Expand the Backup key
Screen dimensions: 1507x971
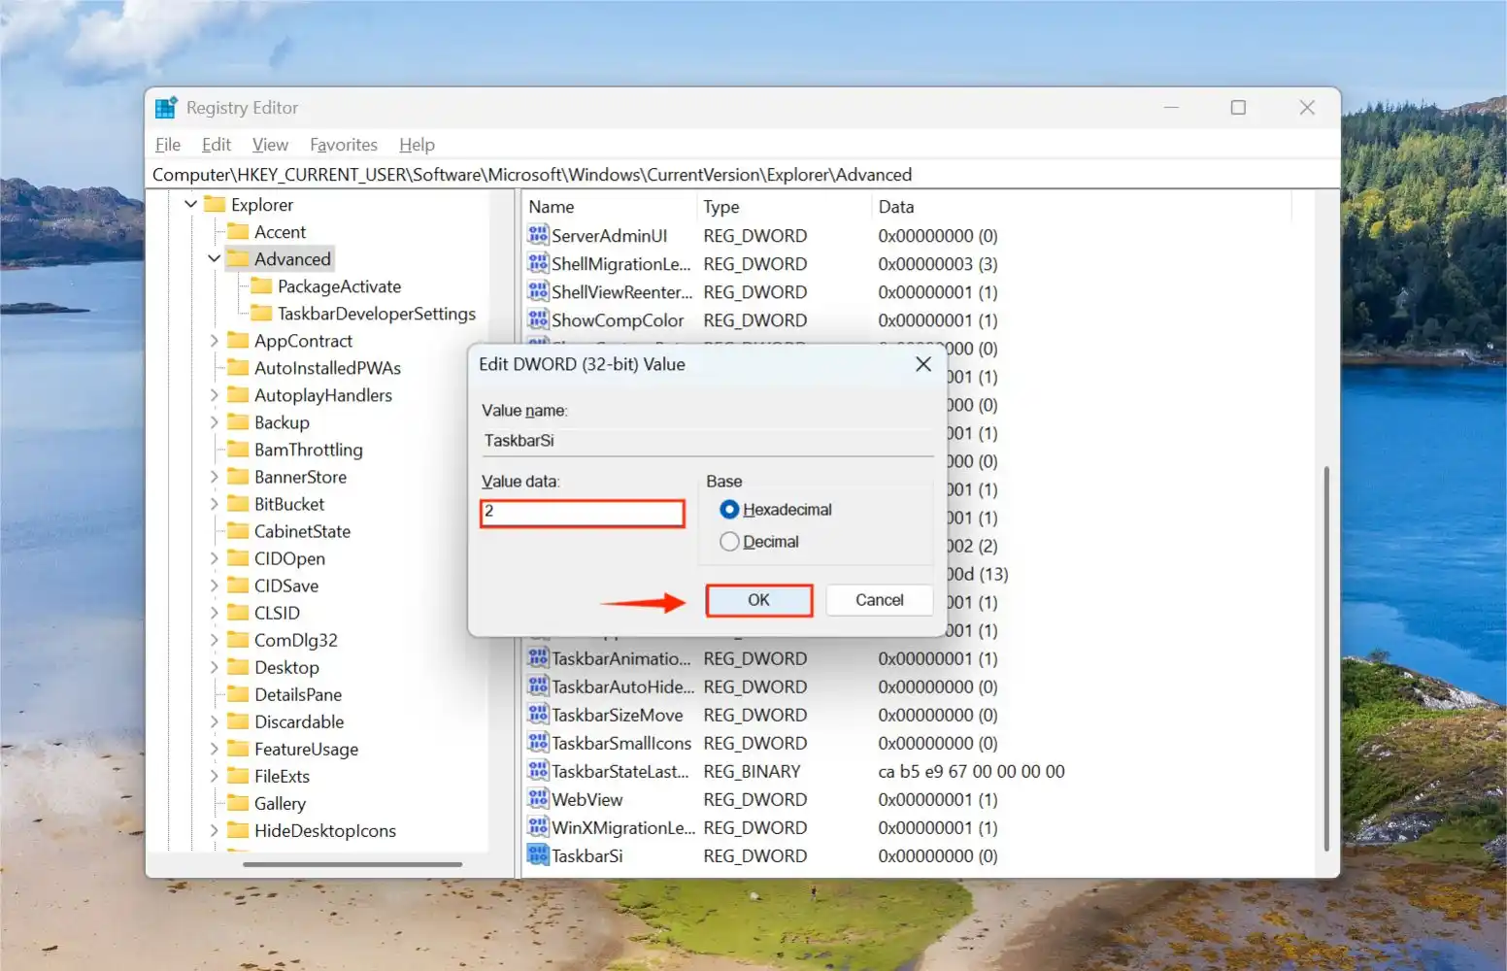(215, 421)
